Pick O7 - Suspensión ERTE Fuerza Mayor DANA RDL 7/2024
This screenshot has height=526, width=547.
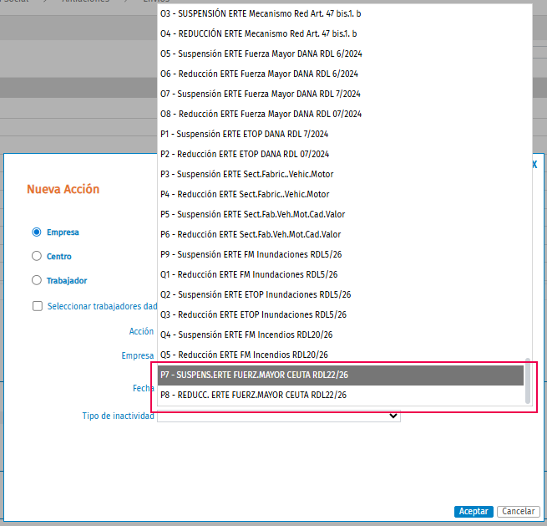pyautogui.click(x=341, y=94)
